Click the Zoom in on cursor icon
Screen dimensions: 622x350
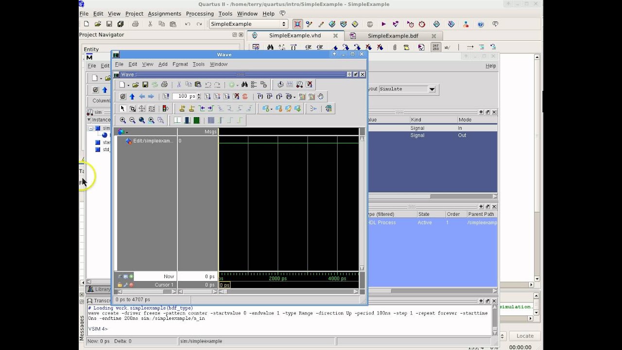tap(151, 120)
